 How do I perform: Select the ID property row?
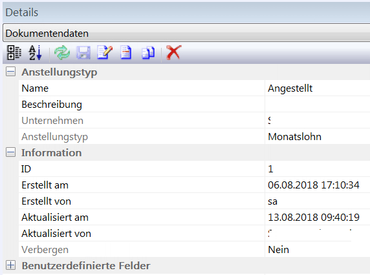coord(194,169)
